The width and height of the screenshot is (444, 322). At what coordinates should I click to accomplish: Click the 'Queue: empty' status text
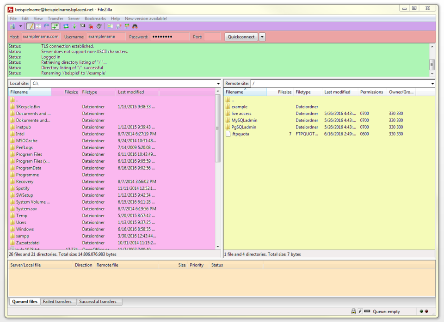click(x=386, y=311)
